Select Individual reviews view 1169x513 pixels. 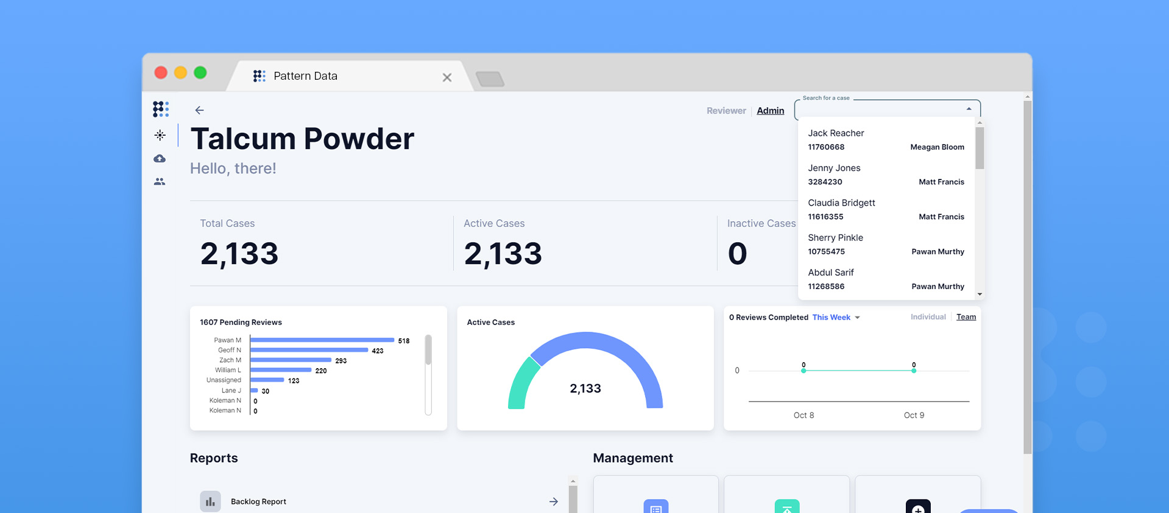click(928, 317)
